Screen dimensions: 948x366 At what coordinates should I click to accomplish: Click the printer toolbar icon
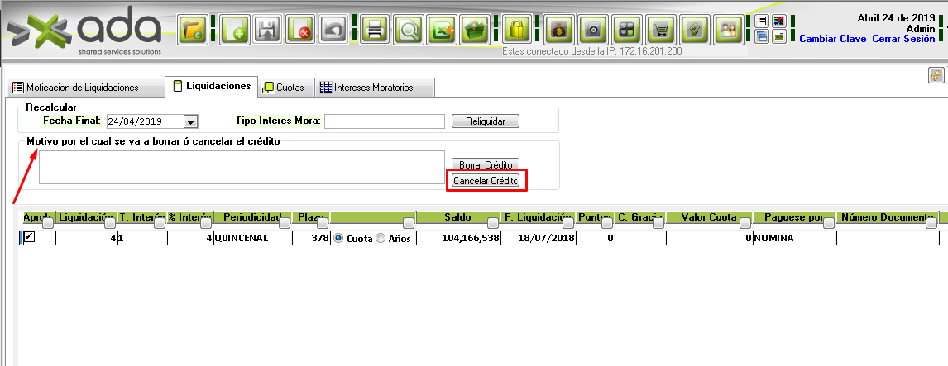375,30
